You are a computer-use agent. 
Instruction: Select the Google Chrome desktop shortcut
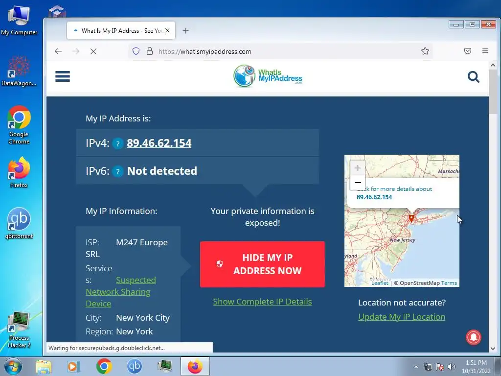pyautogui.click(x=19, y=125)
